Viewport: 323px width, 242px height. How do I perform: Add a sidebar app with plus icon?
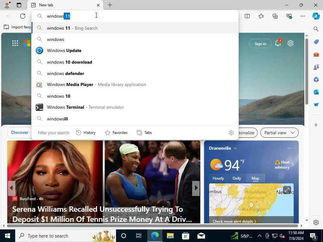316,125
